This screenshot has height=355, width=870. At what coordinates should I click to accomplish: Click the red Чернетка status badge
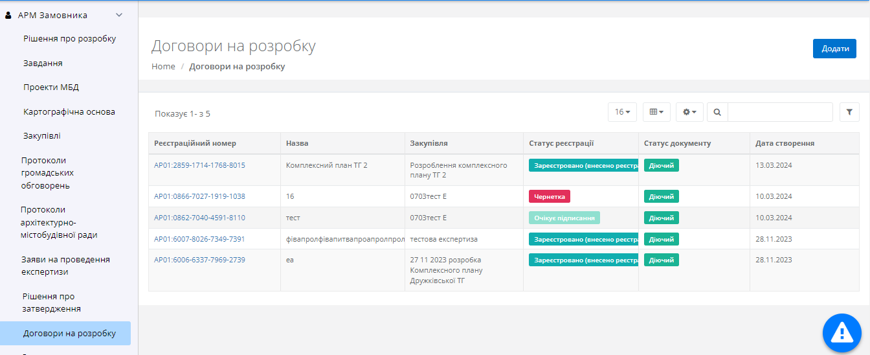(x=549, y=196)
